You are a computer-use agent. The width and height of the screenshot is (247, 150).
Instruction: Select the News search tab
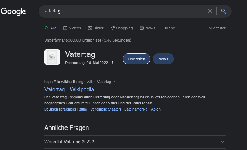[147, 28]
